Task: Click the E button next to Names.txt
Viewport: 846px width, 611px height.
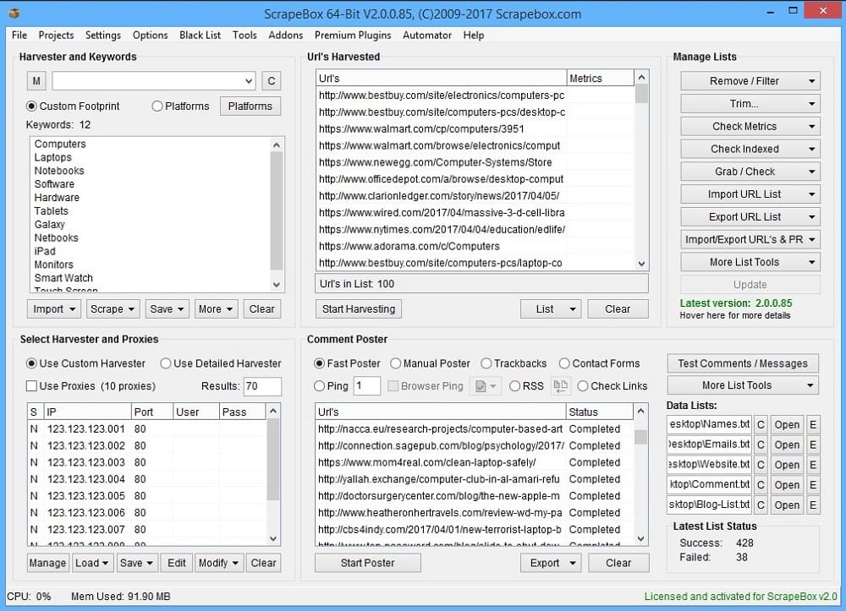Action: point(813,425)
